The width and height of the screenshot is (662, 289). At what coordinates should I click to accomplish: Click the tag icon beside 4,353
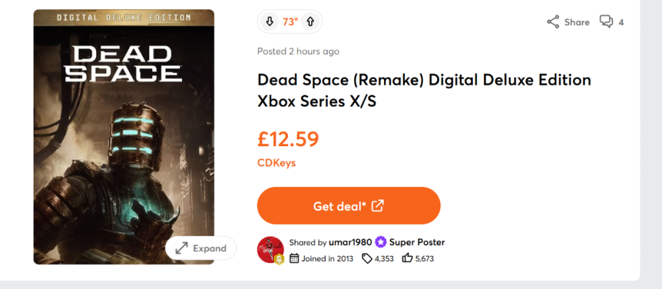(367, 259)
